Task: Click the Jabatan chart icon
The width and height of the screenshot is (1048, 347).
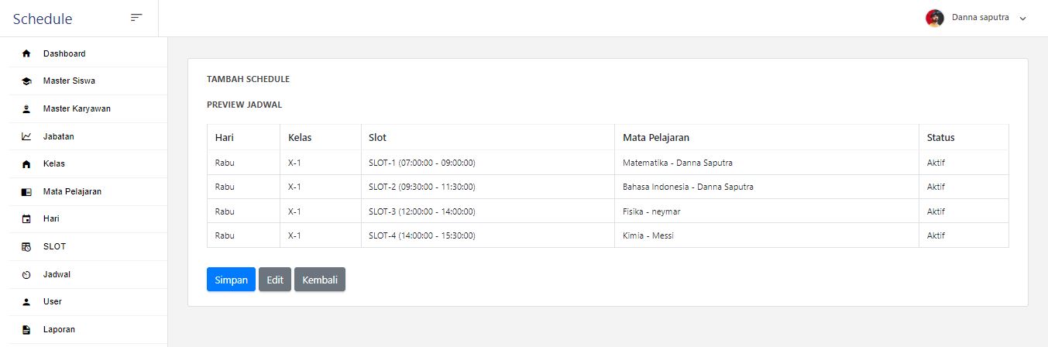Action: 26,136
